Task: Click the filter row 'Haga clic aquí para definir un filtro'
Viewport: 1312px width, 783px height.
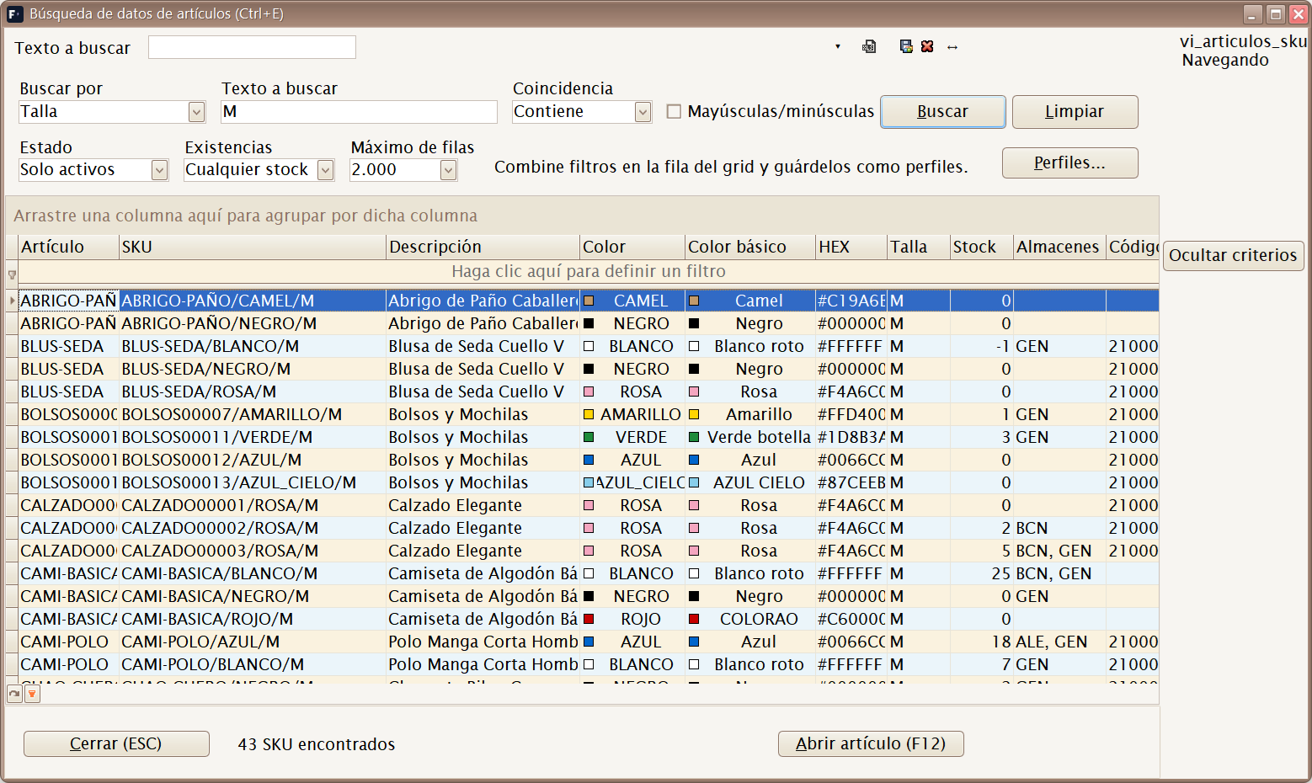Action: pos(589,272)
